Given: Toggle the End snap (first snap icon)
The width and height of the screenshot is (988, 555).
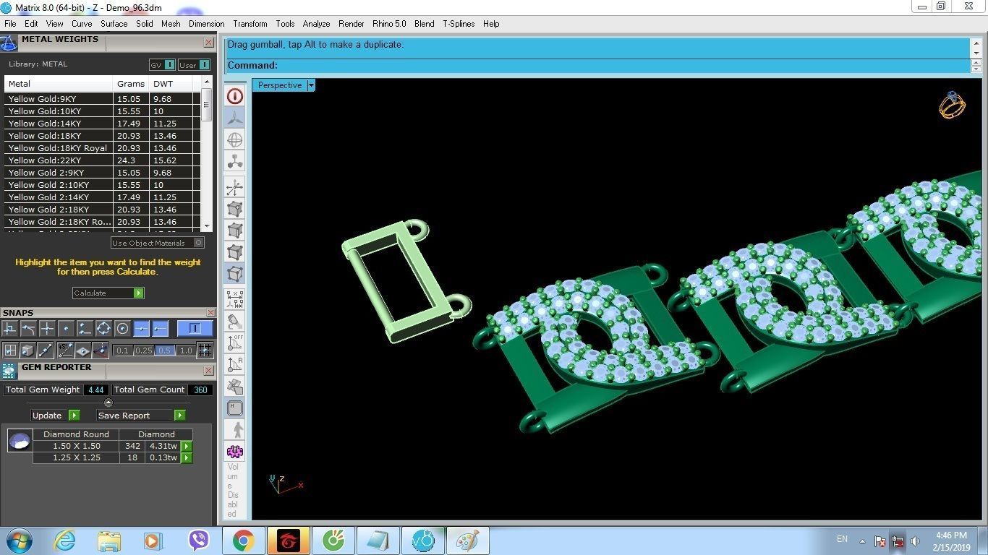Looking at the screenshot, I should coord(10,329).
